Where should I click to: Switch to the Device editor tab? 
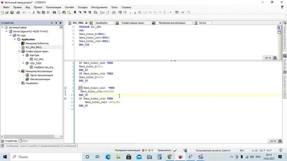[202, 23]
